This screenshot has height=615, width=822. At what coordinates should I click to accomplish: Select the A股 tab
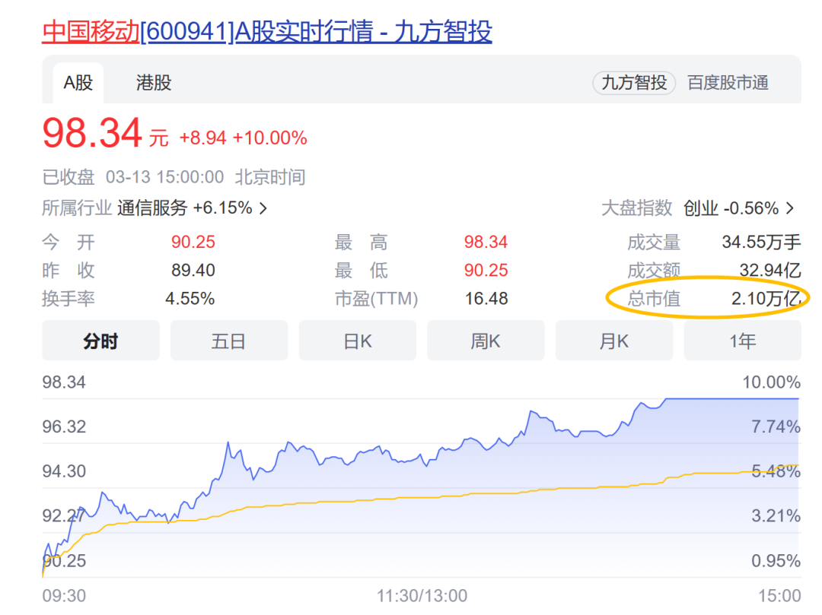point(78,83)
